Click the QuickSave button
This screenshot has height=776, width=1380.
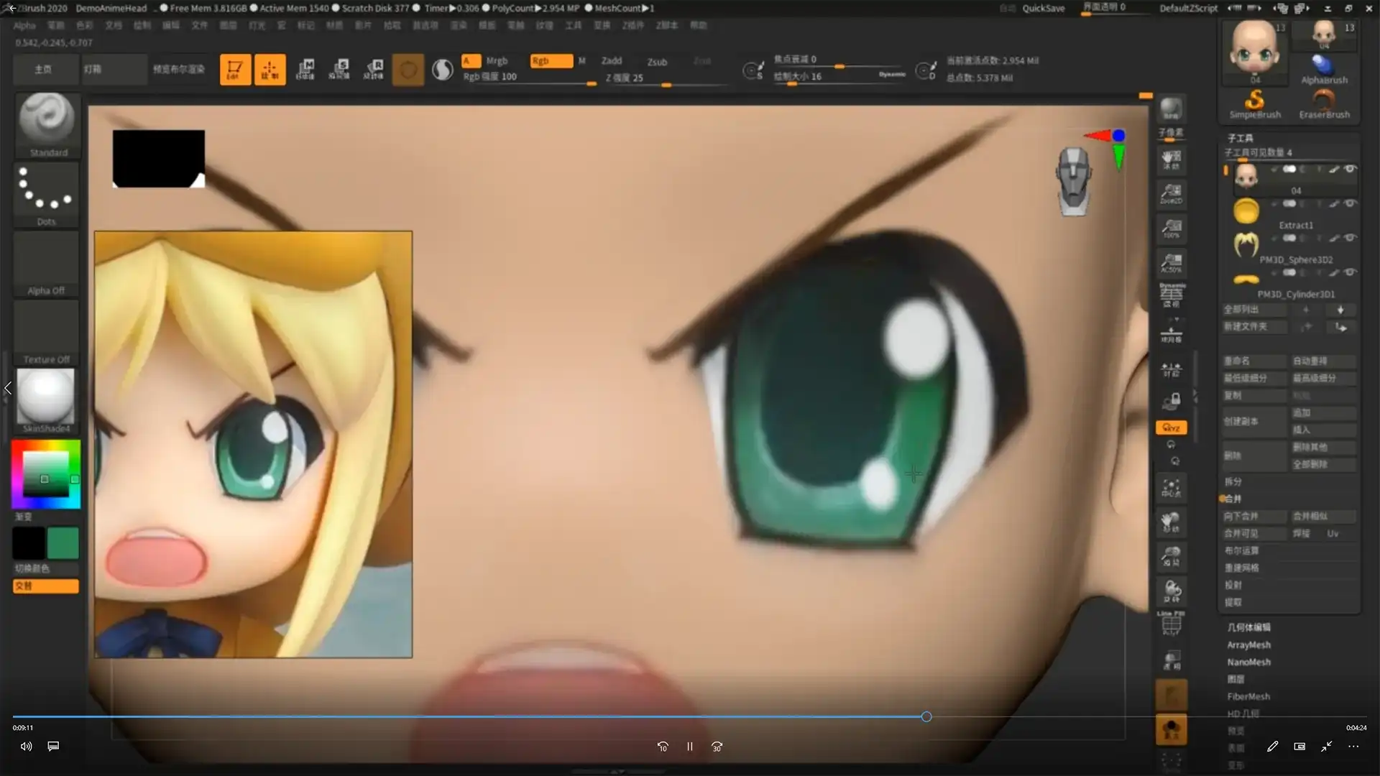click(x=1043, y=9)
